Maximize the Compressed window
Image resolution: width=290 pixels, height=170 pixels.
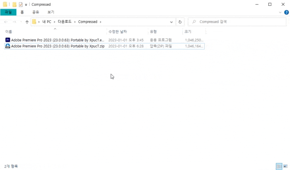(x=270, y=5)
